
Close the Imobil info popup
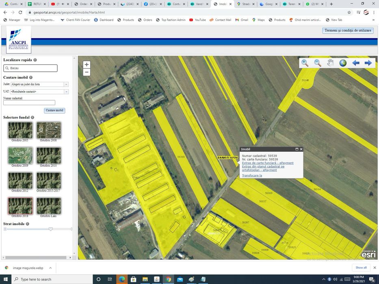(x=301, y=149)
